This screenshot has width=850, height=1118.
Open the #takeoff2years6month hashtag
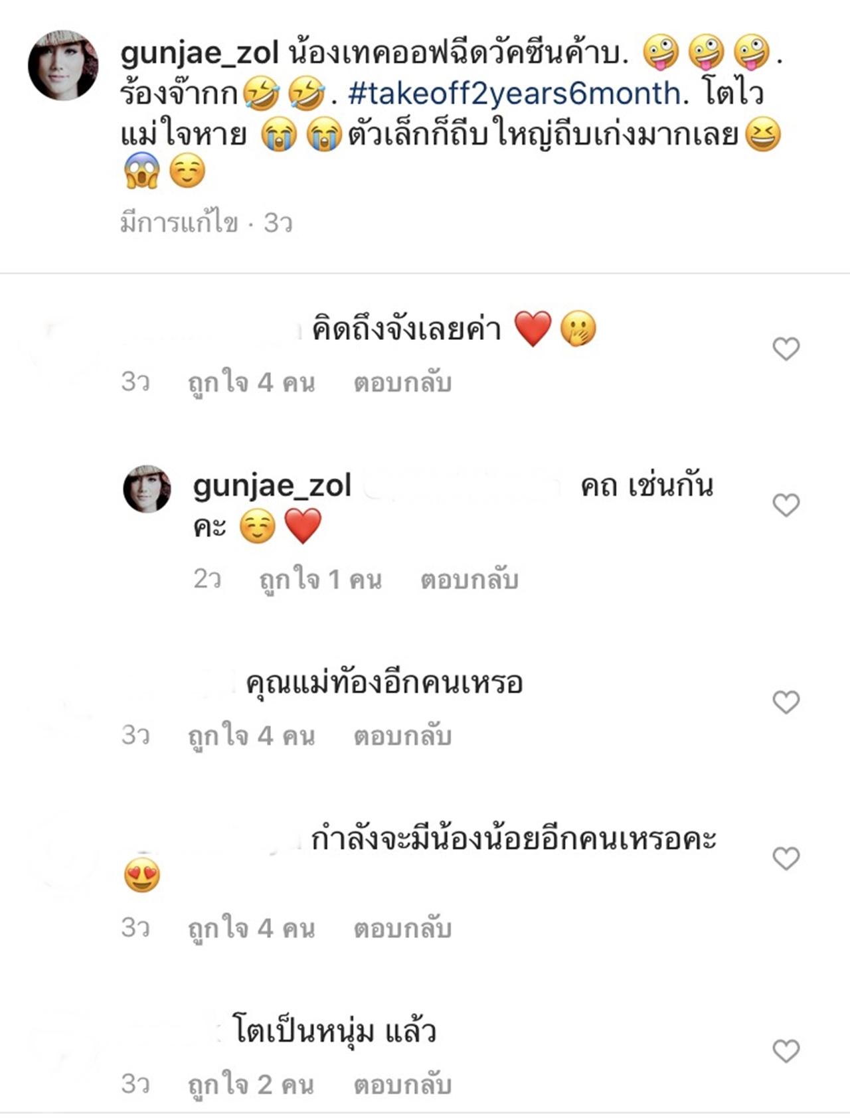(514, 94)
